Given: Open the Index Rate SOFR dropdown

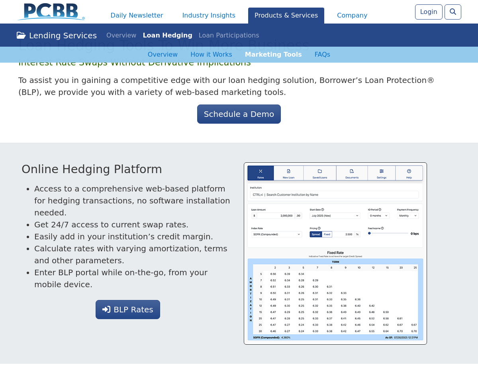Looking at the screenshot, I should coord(276,235).
